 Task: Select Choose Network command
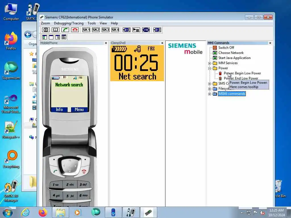[x=231, y=53]
